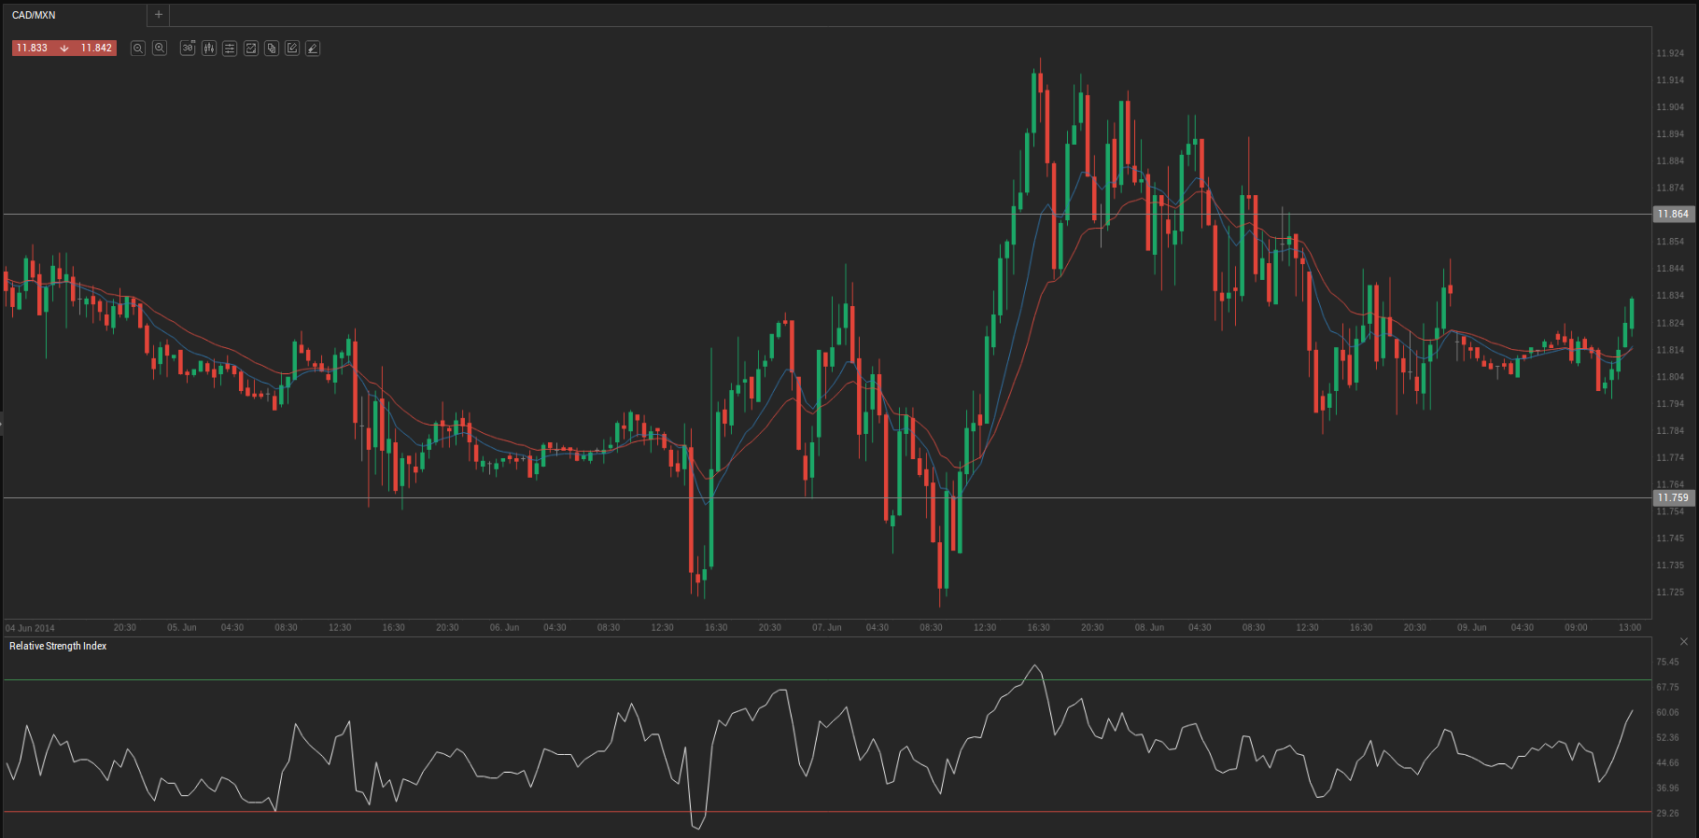Select the 11.864 horizontal level label

(1672, 215)
